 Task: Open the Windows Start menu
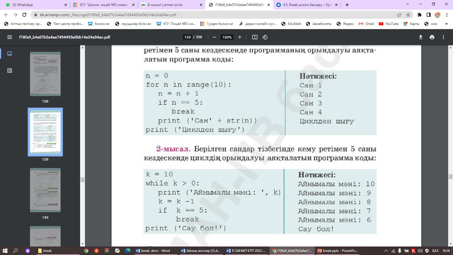point(5,251)
